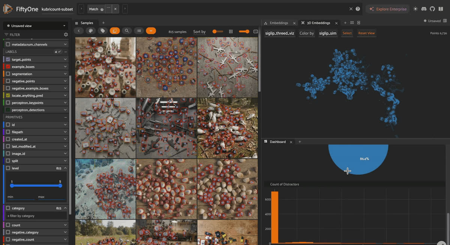Open the Unsaved view dropdown
This screenshot has width=450, height=245.
coord(36,26)
